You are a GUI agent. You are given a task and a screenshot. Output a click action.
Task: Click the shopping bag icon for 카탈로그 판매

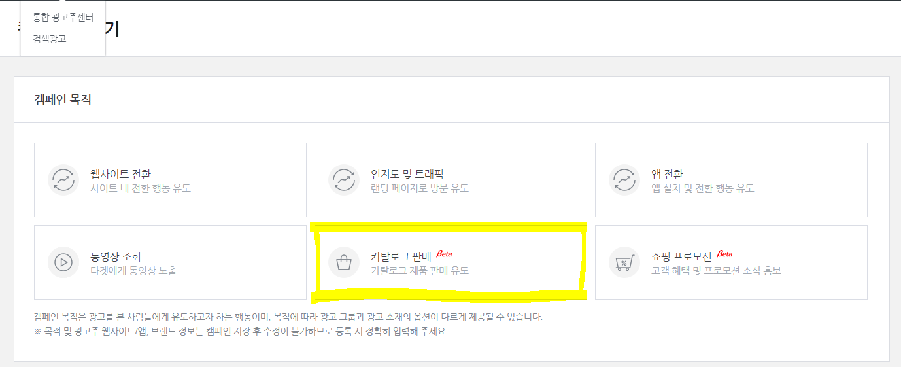pos(344,262)
